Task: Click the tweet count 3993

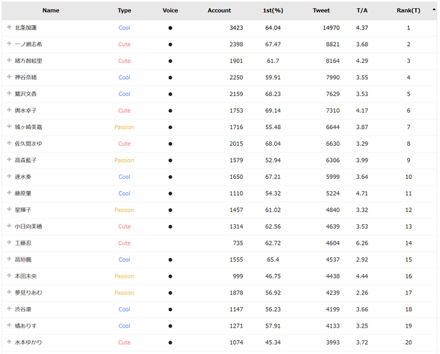Action: (x=332, y=342)
